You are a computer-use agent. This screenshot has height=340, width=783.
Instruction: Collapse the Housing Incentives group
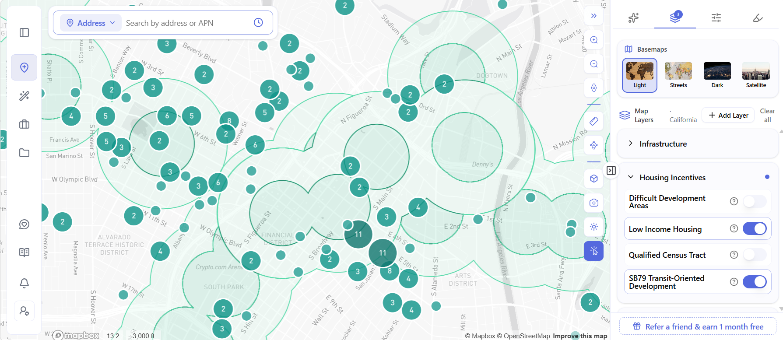[698, 178]
